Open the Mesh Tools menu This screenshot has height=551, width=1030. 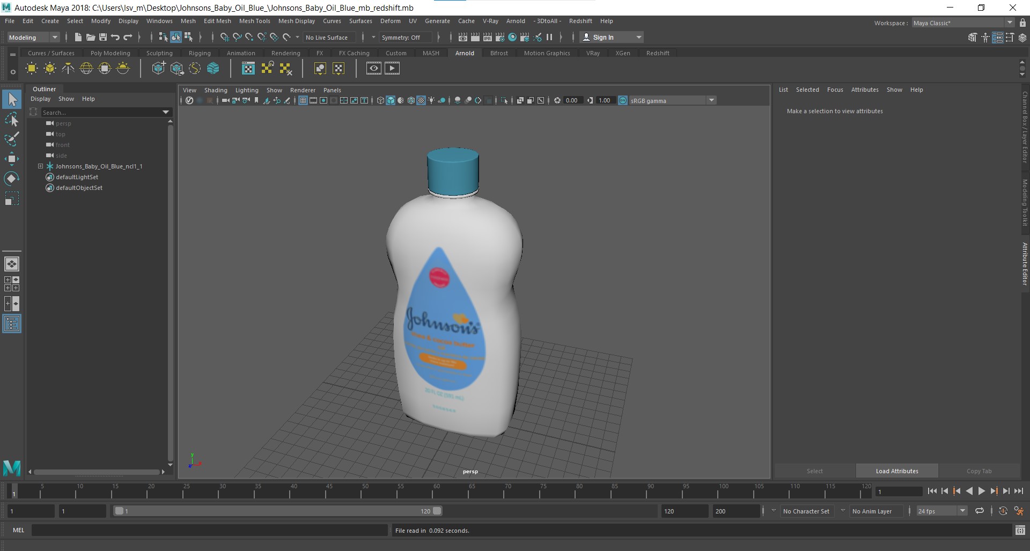click(x=254, y=21)
